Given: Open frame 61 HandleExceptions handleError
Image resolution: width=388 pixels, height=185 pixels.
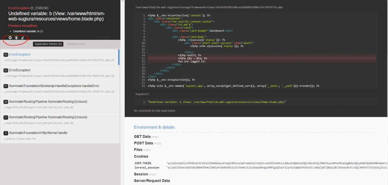Looking at the screenshot, I should [x=59, y=89].
